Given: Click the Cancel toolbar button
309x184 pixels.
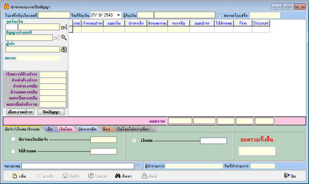Looking at the screenshot, I should pyautogui.click(x=98, y=176).
